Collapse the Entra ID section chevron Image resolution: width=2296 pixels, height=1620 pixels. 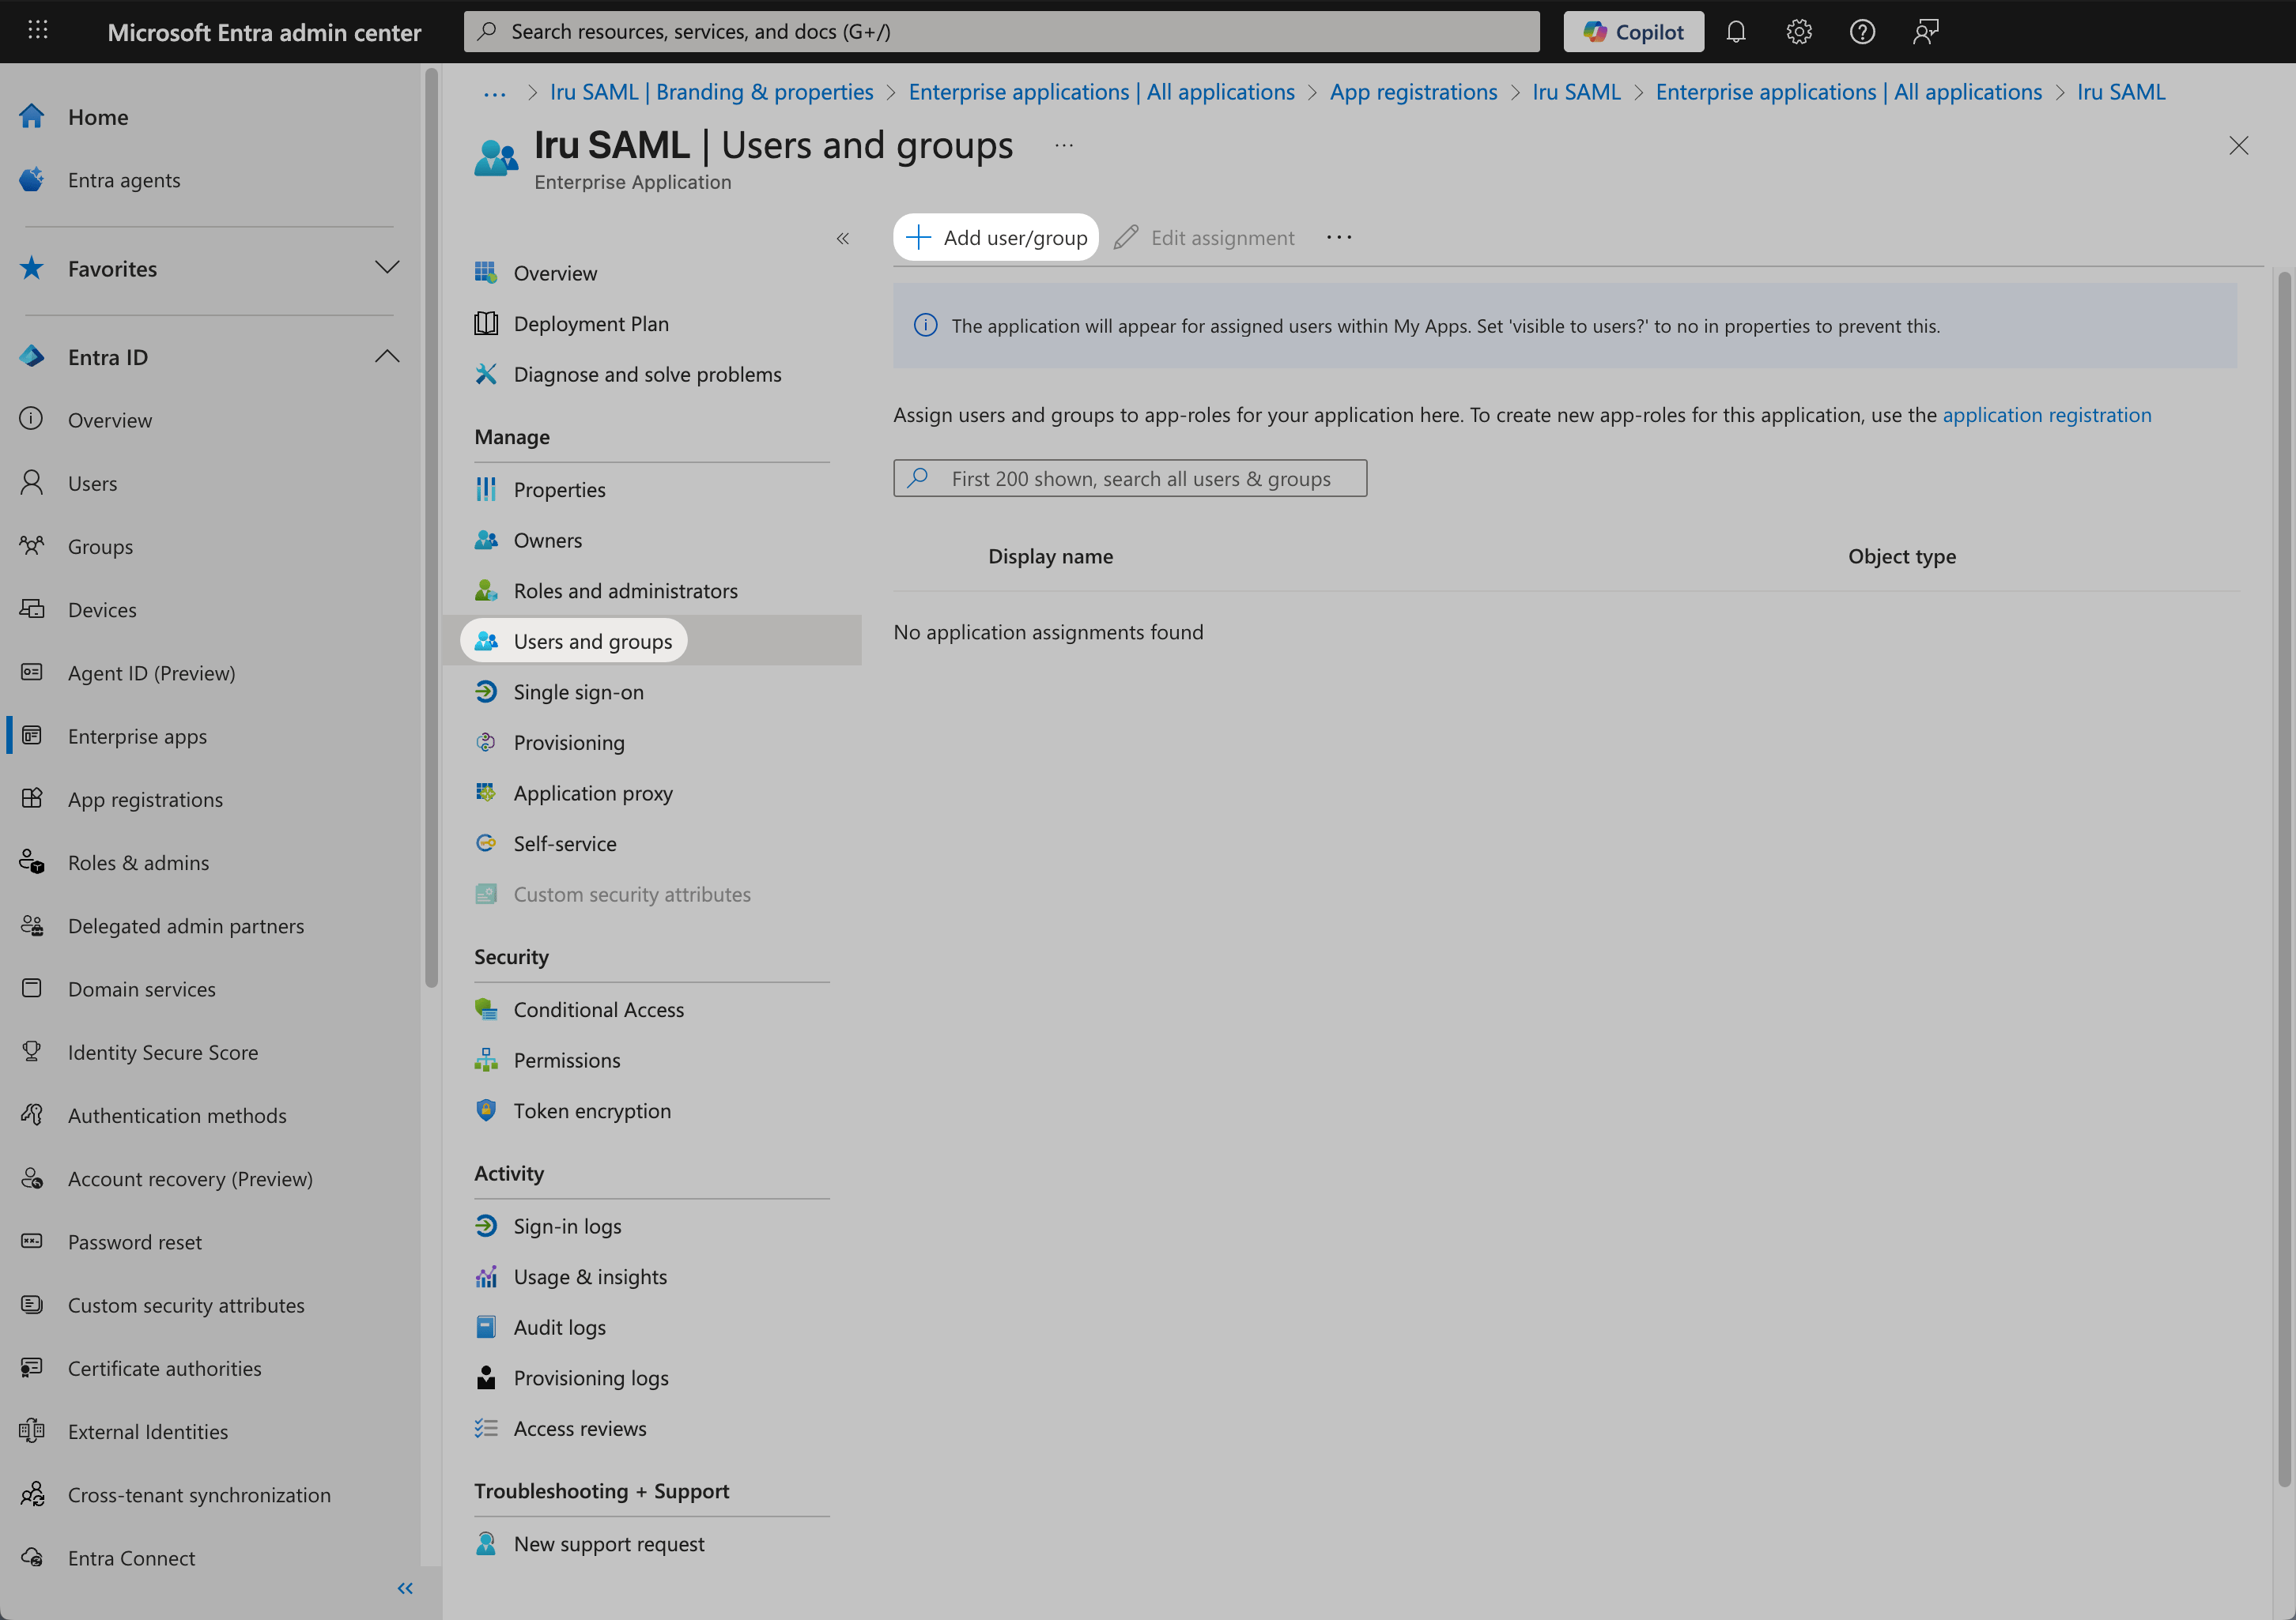pyautogui.click(x=387, y=356)
